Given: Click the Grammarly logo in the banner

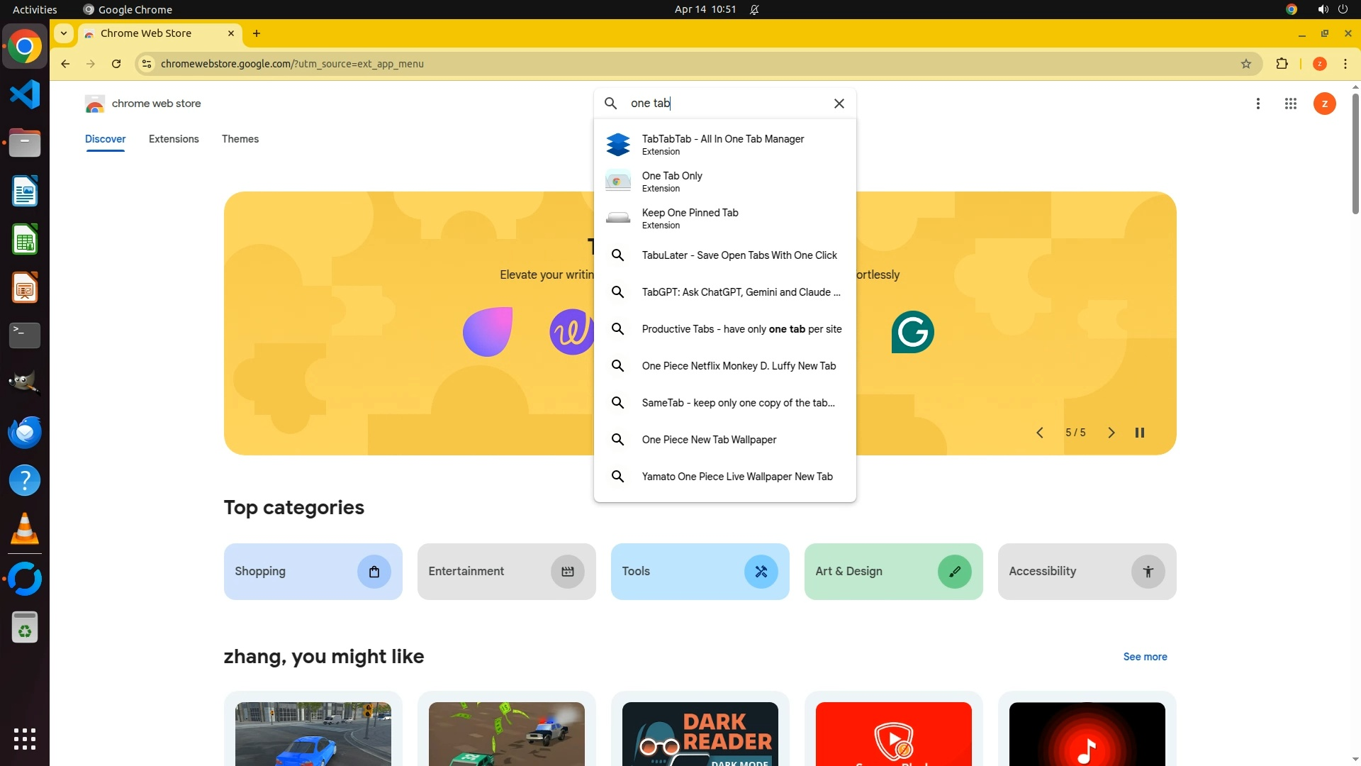Looking at the screenshot, I should pyautogui.click(x=912, y=332).
